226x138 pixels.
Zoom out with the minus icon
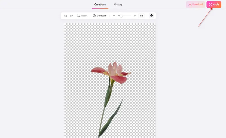114,16
